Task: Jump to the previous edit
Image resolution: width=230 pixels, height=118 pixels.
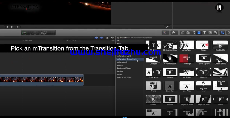Action: 6,27
